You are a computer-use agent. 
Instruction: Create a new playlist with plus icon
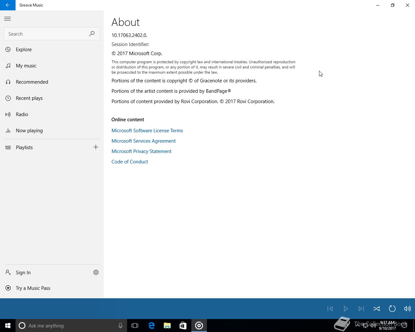point(96,147)
